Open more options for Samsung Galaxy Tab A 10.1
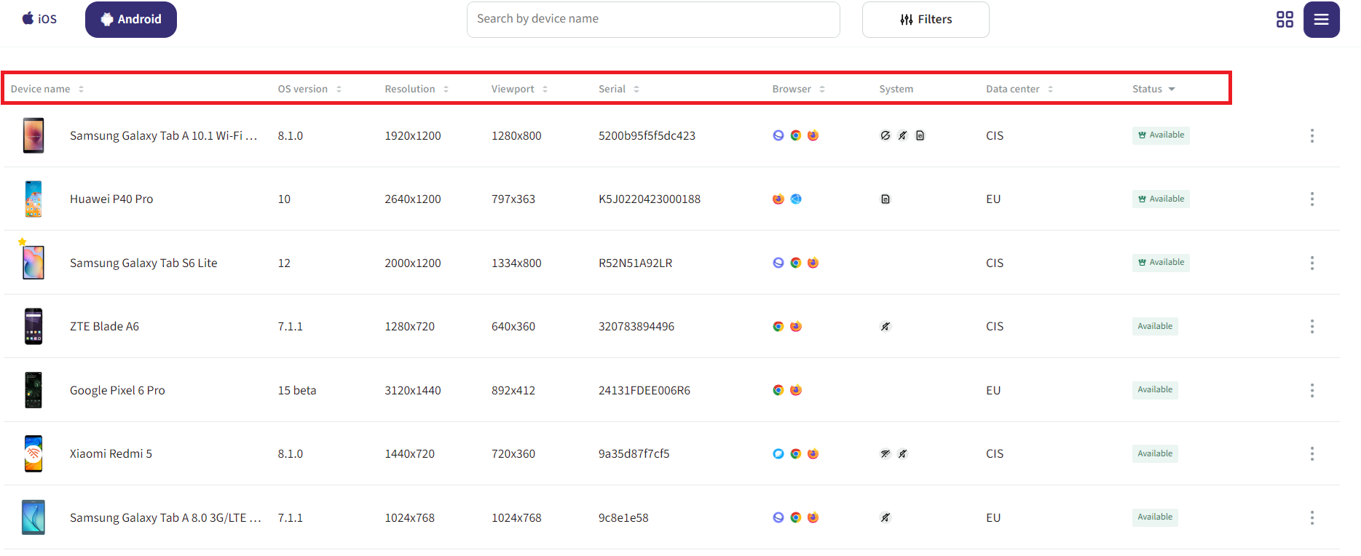The width and height of the screenshot is (1361, 556). [x=1312, y=135]
